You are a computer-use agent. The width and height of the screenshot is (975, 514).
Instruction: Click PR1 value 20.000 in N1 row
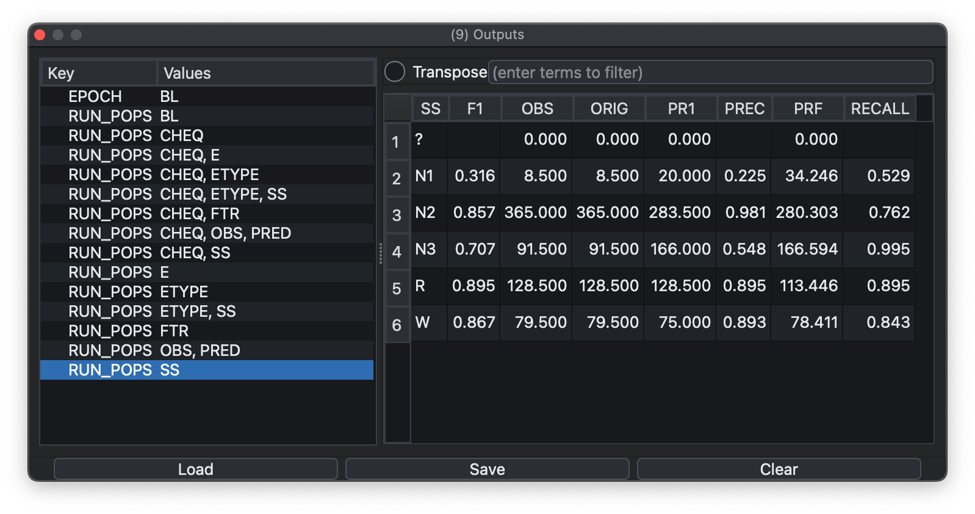pyautogui.click(x=680, y=176)
